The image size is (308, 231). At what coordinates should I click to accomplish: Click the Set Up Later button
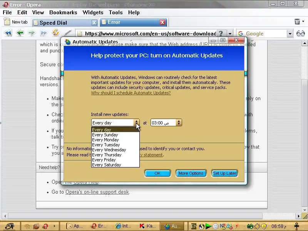[x=224, y=173]
